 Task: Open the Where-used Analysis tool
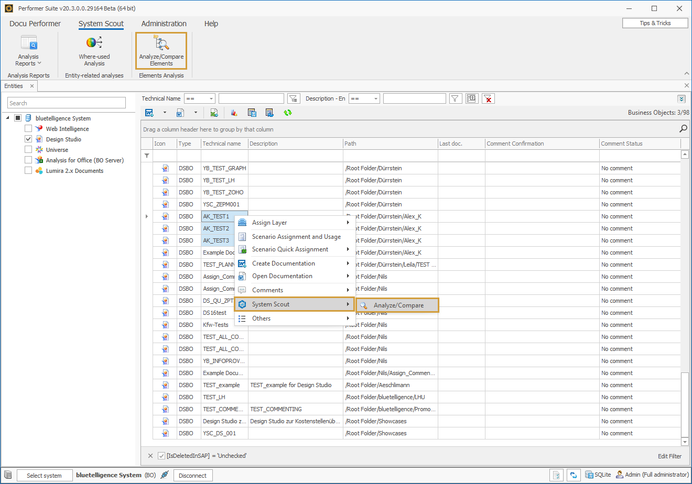tap(94, 50)
